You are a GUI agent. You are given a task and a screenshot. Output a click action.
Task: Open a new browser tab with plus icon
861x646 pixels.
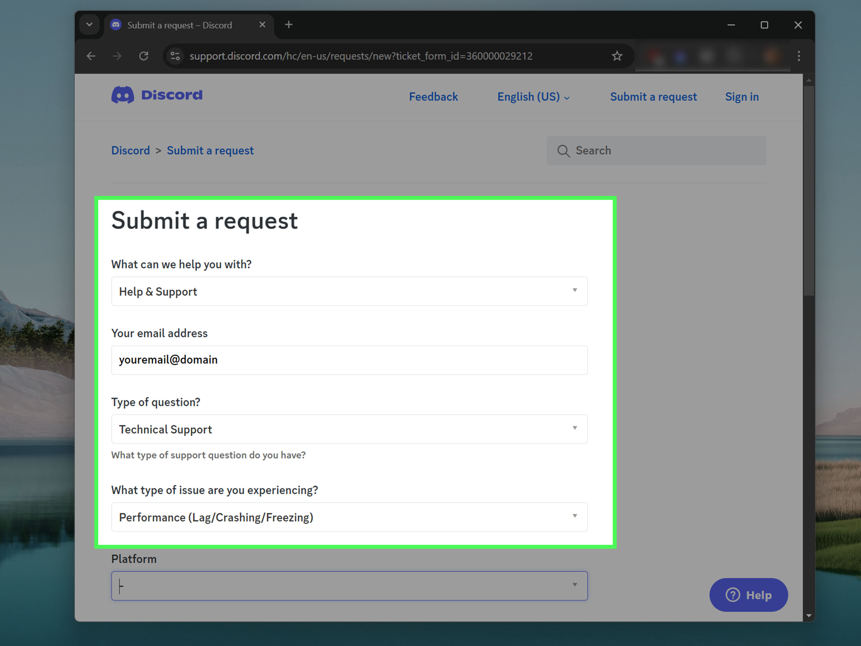pos(288,25)
